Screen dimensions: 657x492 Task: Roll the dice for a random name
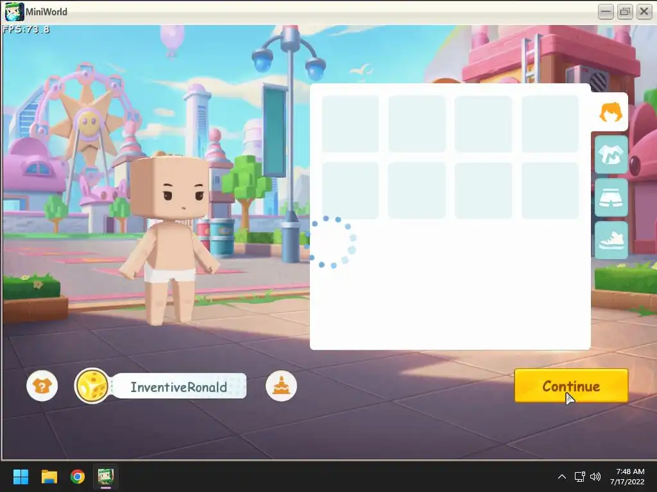tap(92, 386)
